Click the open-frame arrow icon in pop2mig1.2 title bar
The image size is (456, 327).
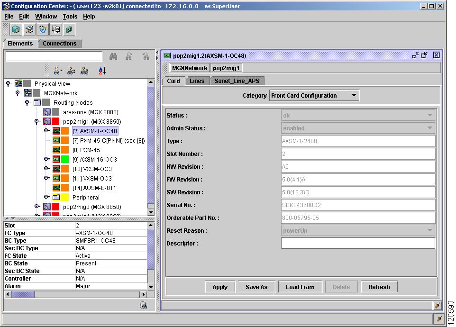tap(424, 55)
